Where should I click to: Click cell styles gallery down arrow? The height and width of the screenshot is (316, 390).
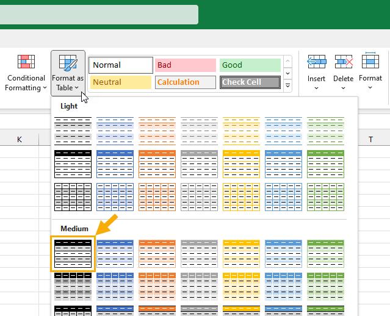pyautogui.click(x=288, y=74)
